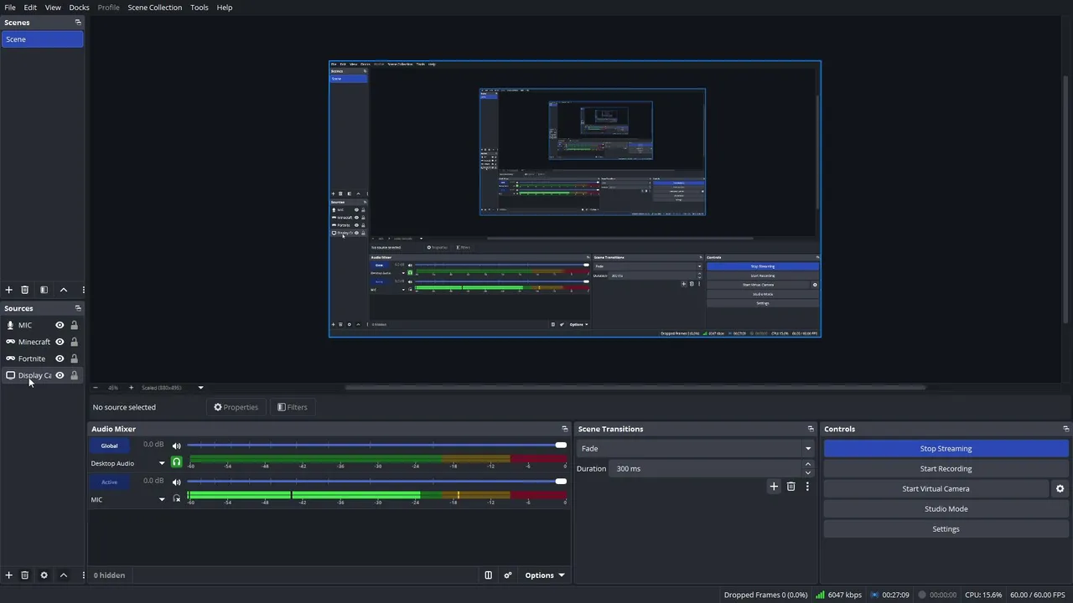Open Audio Mixer Options dropdown
Viewport: 1073px width, 603px height.
click(x=544, y=575)
